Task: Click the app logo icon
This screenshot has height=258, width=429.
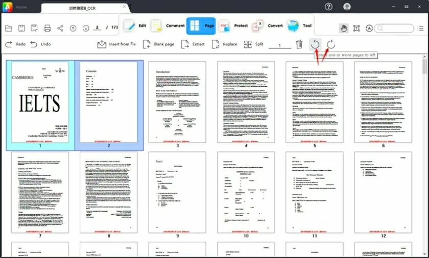Action: (x=7, y=7)
